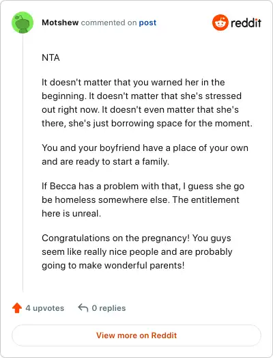Collapse comment via vertical thread line
Screen dimensions: 273x358
click(x=23, y=163)
